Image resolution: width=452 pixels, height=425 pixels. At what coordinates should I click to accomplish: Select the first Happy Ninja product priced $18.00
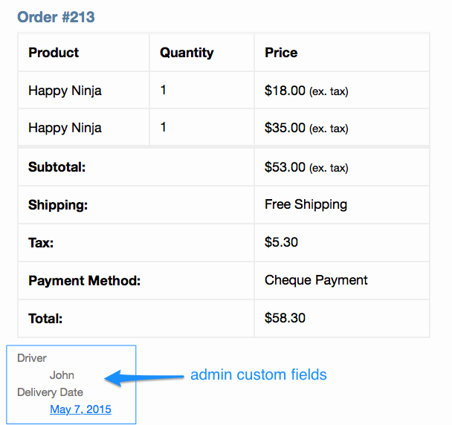(65, 91)
